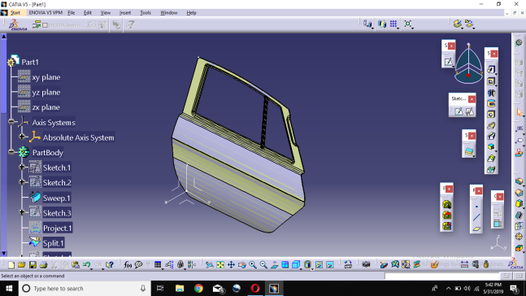Image resolution: width=526 pixels, height=296 pixels.
Task: Choose the Isometric View cube icon
Action: [296, 265]
